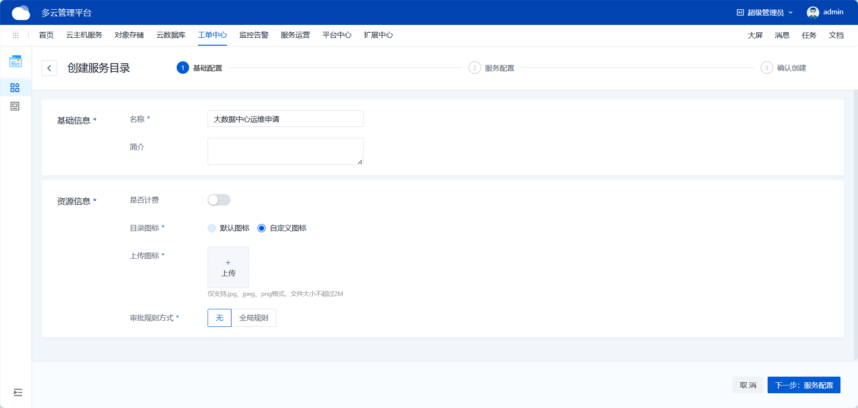Open the 云数据库 menu

(x=171, y=35)
